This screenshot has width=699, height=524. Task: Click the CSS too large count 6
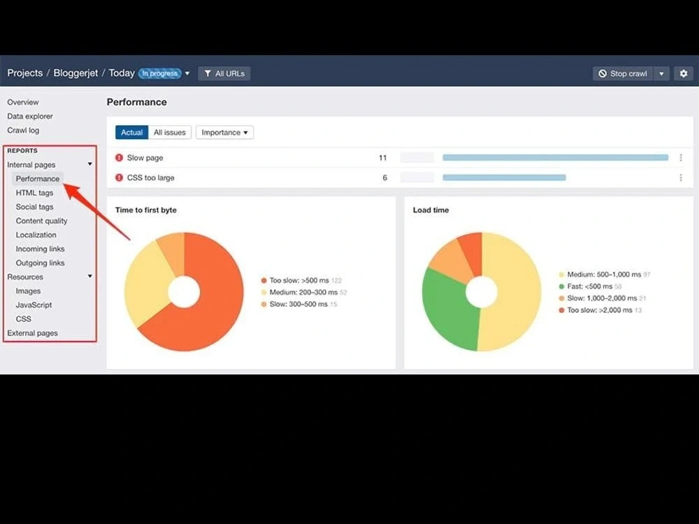tap(384, 177)
